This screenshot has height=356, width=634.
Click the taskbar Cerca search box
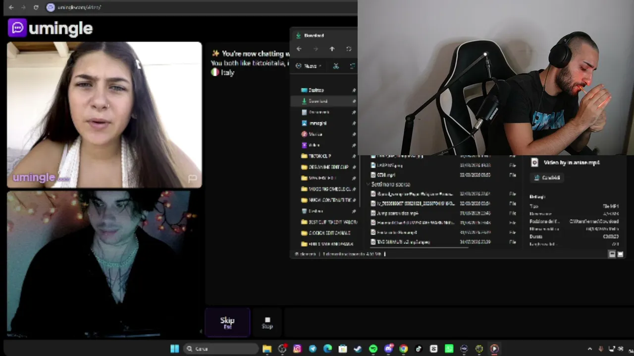click(x=220, y=349)
